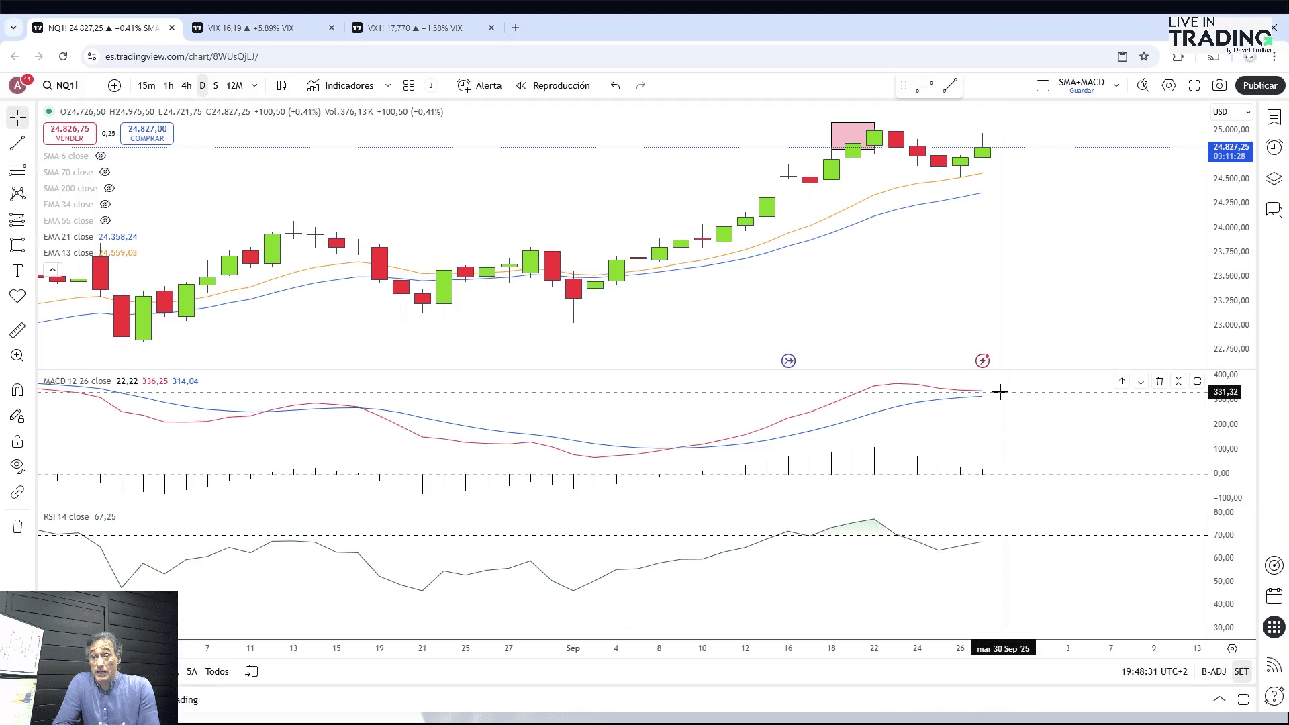Select the text annotation tool
Viewport: 1289px width, 725px height.
pyautogui.click(x=17, y=271)
